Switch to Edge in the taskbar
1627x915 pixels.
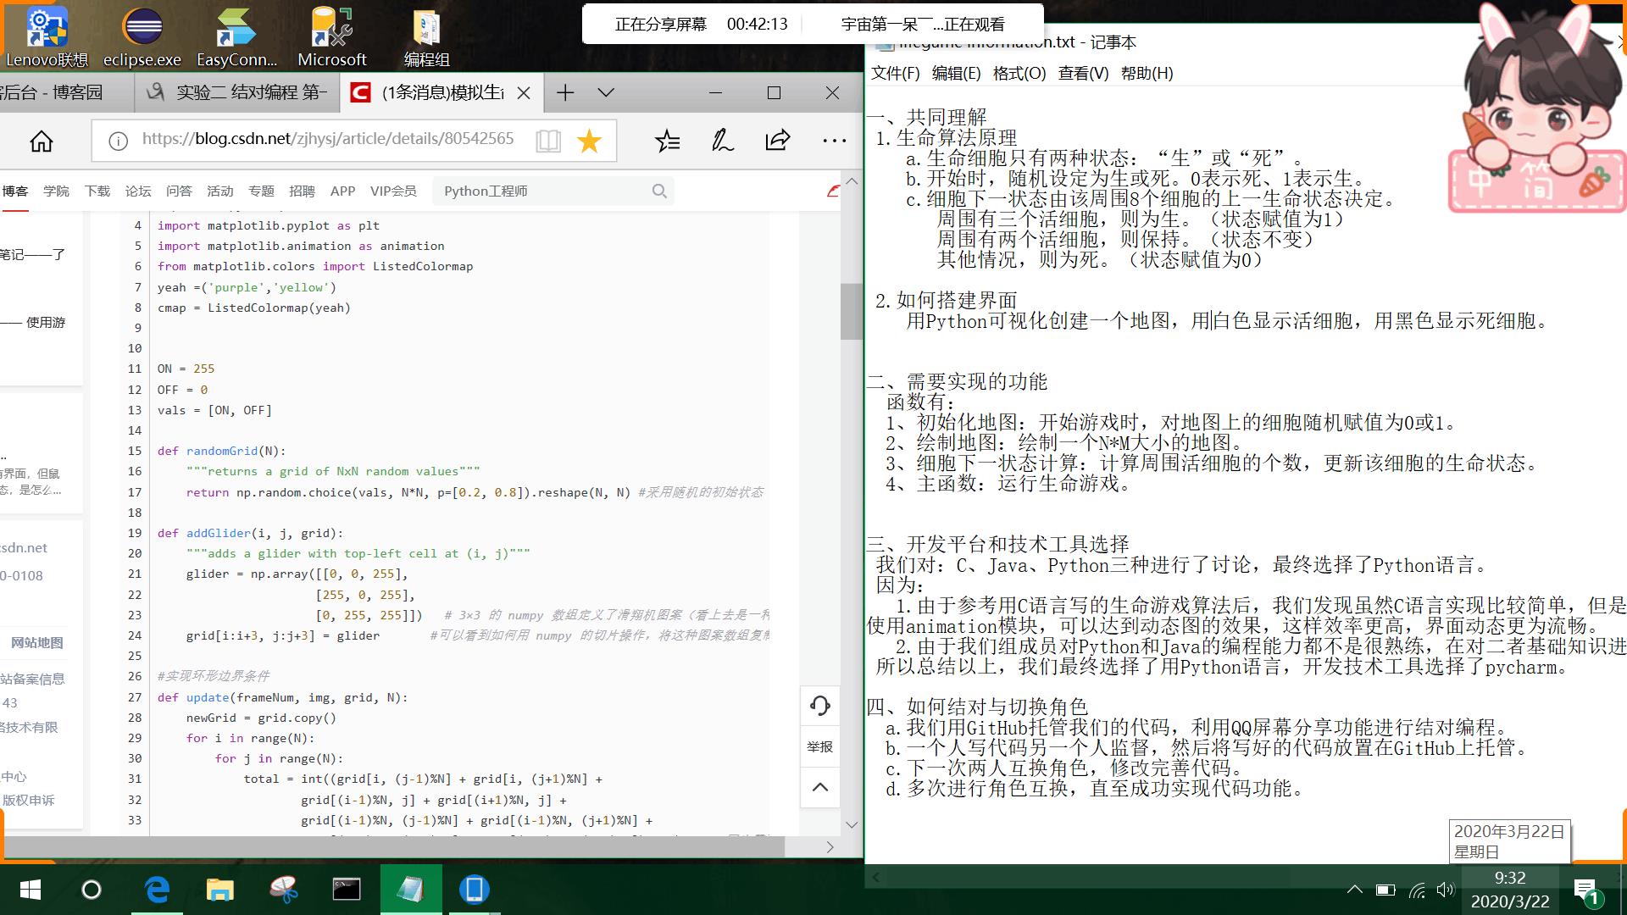(x=158, y=890)
